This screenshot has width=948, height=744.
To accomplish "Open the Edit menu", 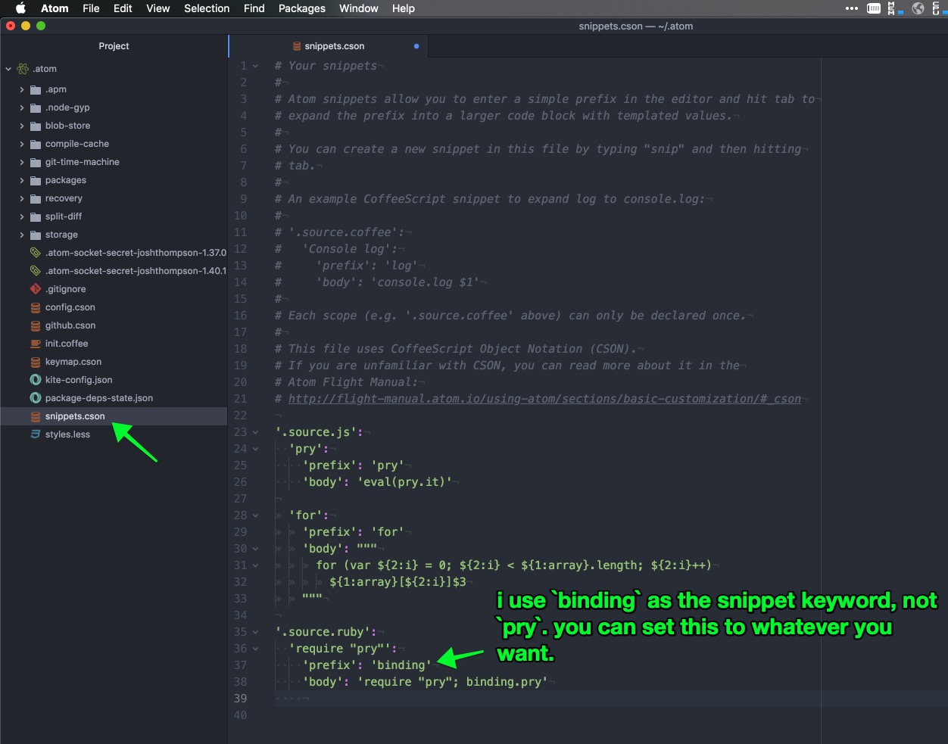I will click(x=123, y=8).
